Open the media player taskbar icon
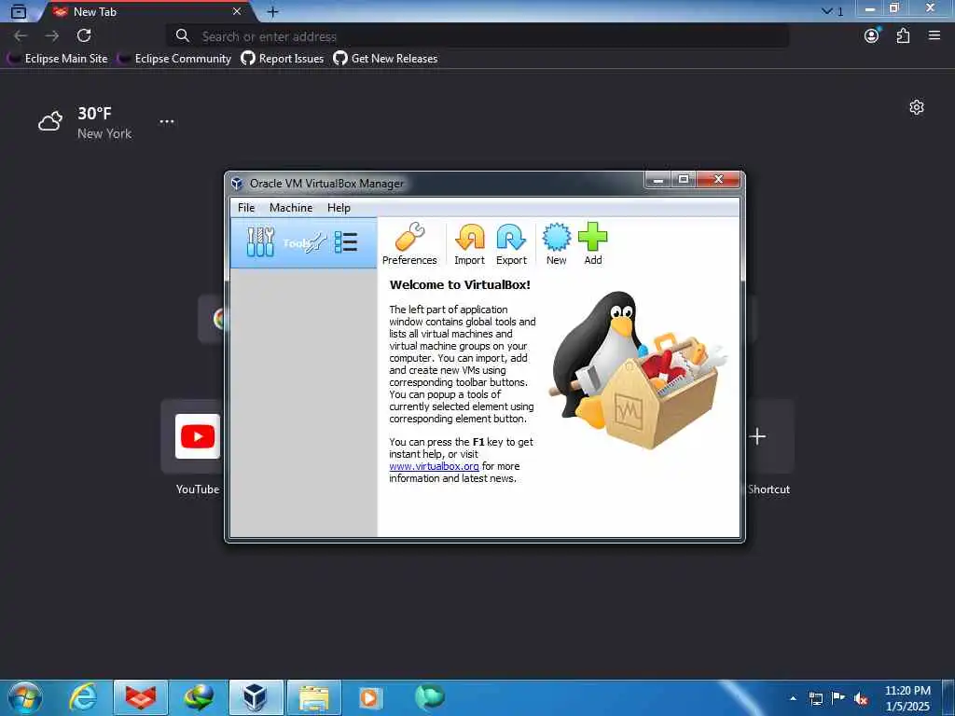The height and width of the screenshot is (716, 955). click(370, 697)
